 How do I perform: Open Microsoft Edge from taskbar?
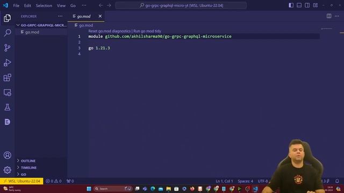point(153,189)
